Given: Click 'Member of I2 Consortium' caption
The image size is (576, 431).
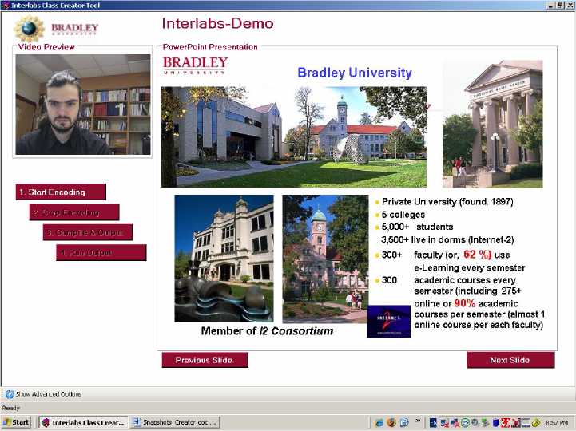Looking at the screenshot, I should click(267, 331).
